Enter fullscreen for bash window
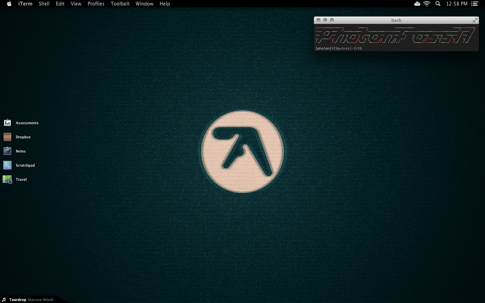The height and width of the screenshot is (303, 485). pos(475,20)
